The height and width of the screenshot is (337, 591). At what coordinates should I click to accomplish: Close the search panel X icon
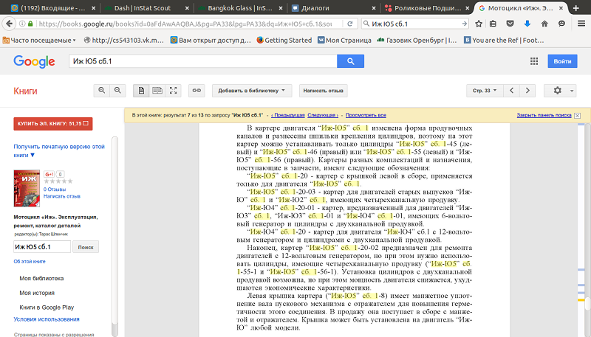577,116
